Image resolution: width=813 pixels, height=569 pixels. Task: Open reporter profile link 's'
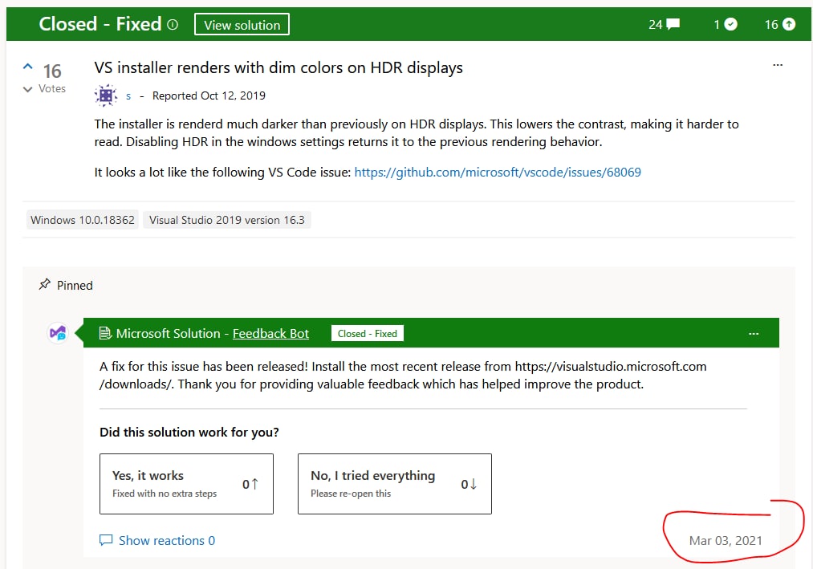[x=128, y=96]
